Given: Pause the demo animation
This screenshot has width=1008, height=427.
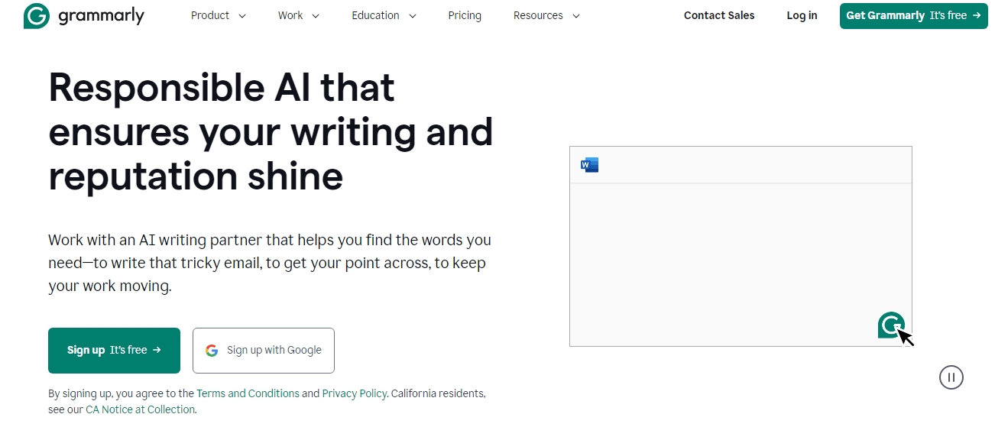Looking at the screenshot, I should click(x=951, y=377).
